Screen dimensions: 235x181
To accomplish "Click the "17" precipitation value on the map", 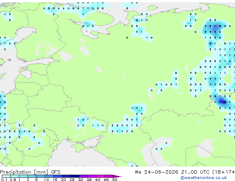I will click(x=220, y=102).
